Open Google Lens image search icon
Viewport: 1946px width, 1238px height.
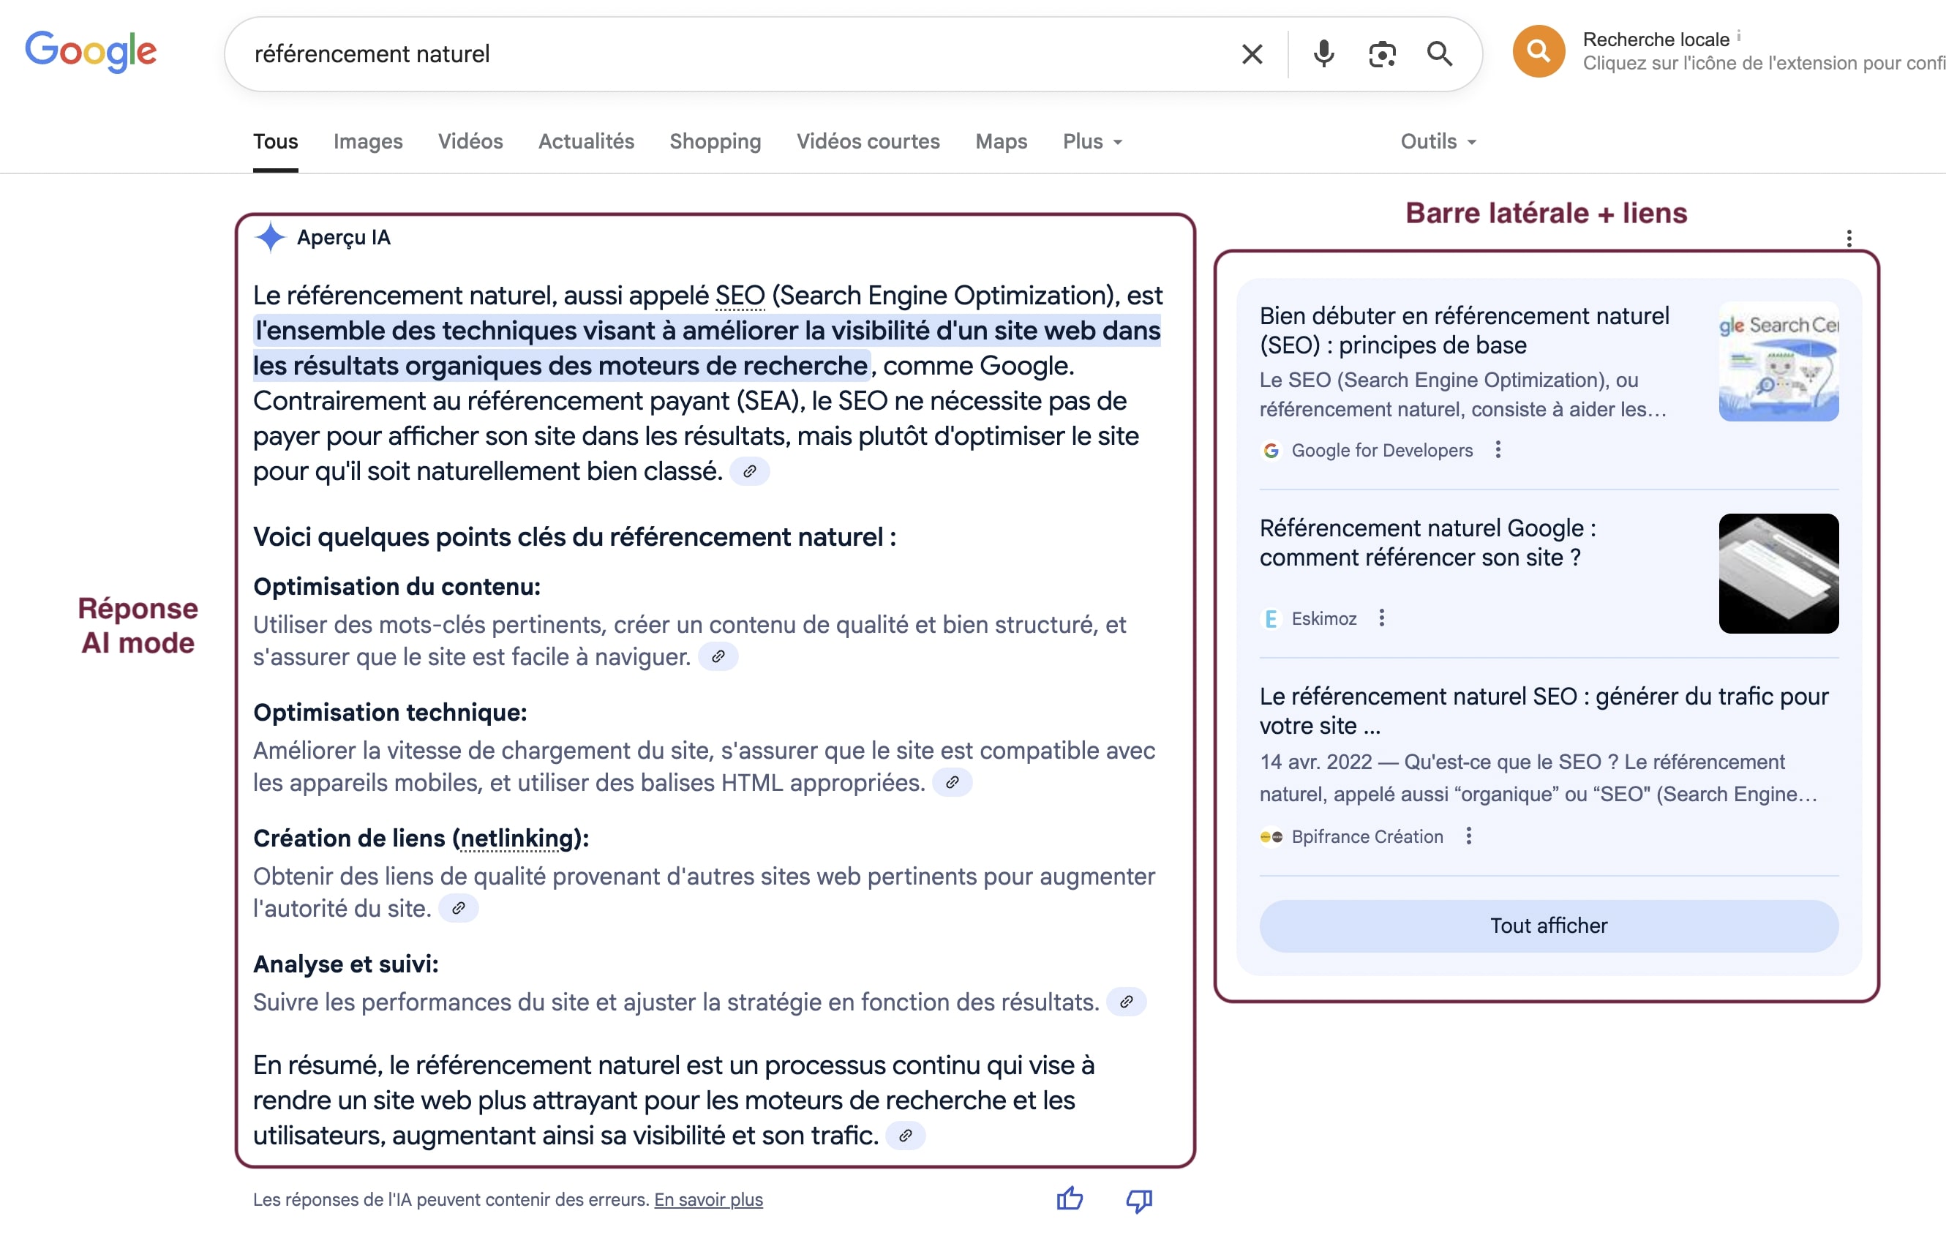(x=1382, y=54)
